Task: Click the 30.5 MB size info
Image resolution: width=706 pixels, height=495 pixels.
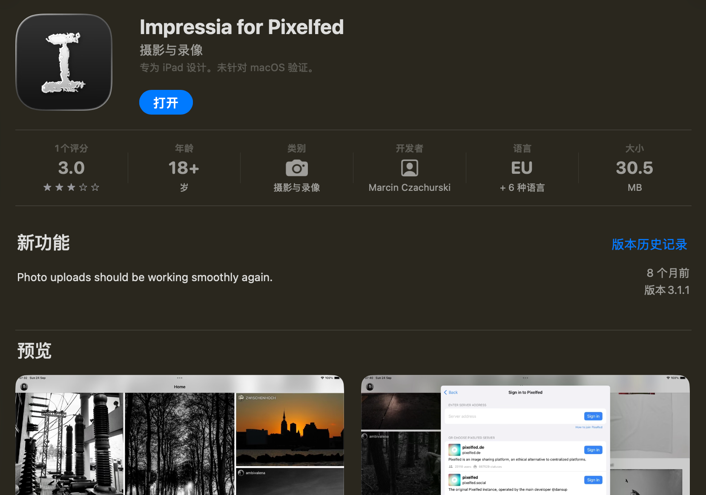Action: [x=634, y=168]
